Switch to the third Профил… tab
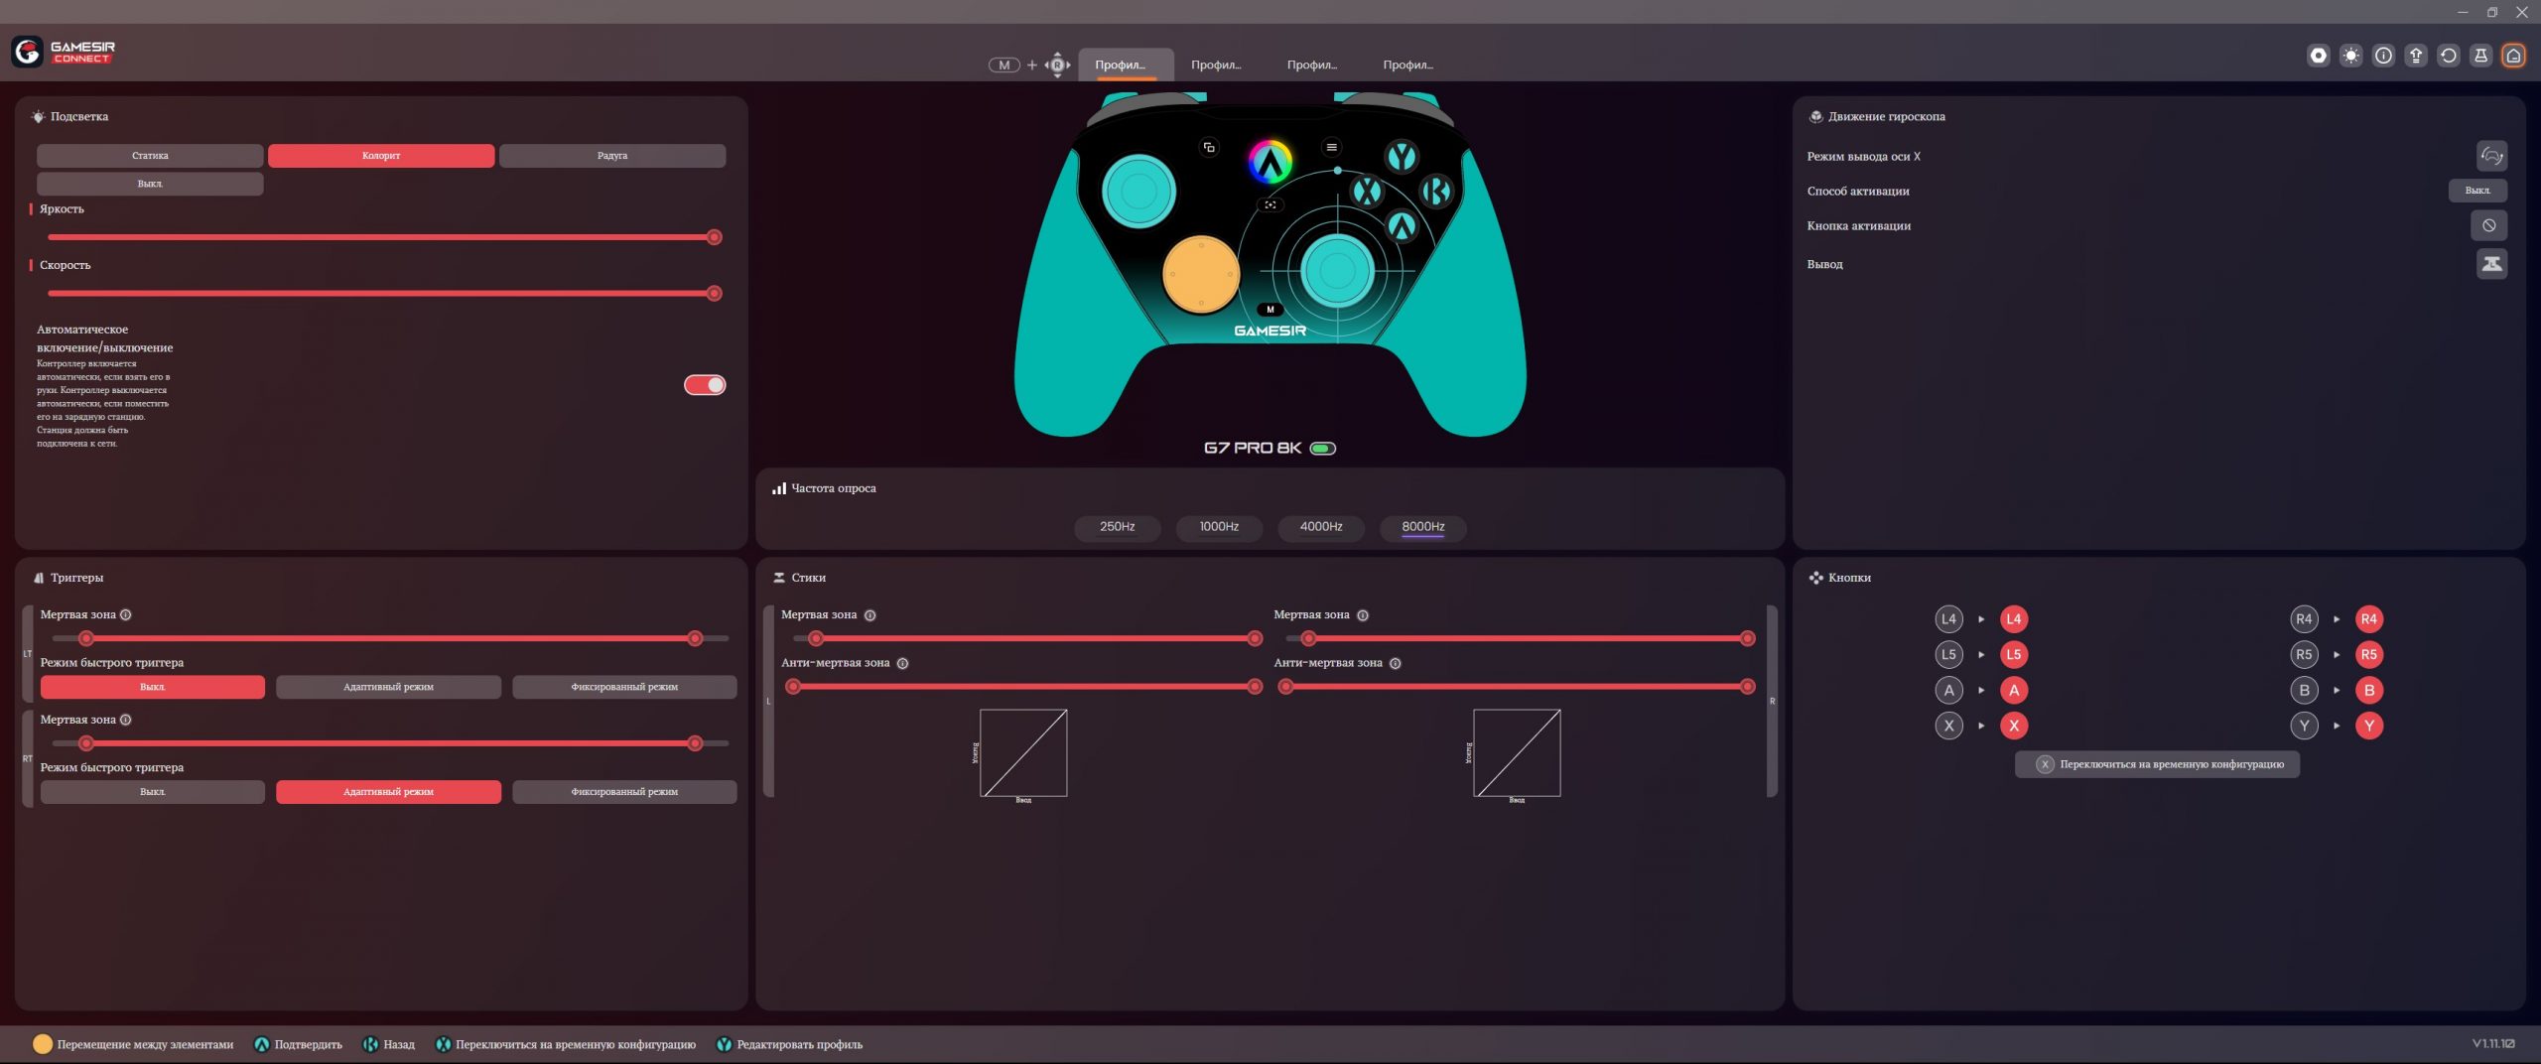 click(1312, 65)
